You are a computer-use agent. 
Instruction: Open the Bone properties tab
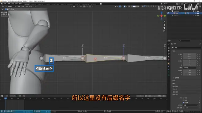[x=169, y=75]
